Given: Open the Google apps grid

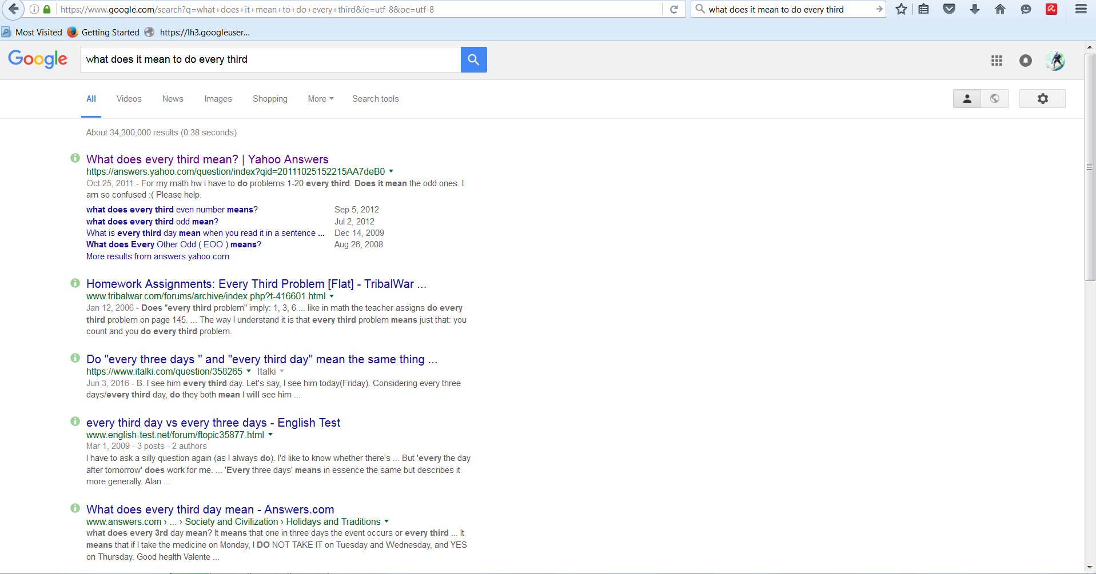Looking at the screenshot, I should (997, 61).
